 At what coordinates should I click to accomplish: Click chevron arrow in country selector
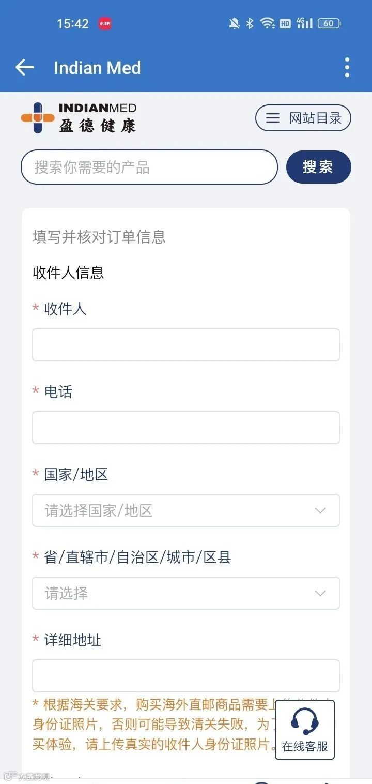[x=320, y=510]
